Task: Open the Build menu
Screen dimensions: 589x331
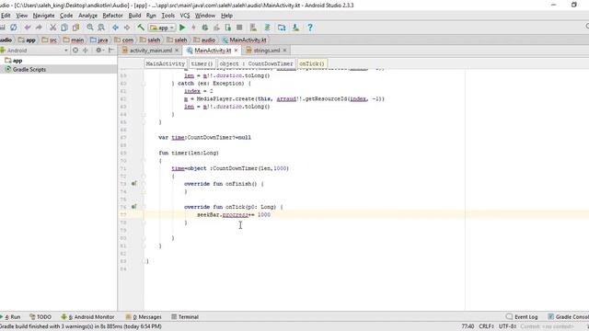Action: pos(134,16)
